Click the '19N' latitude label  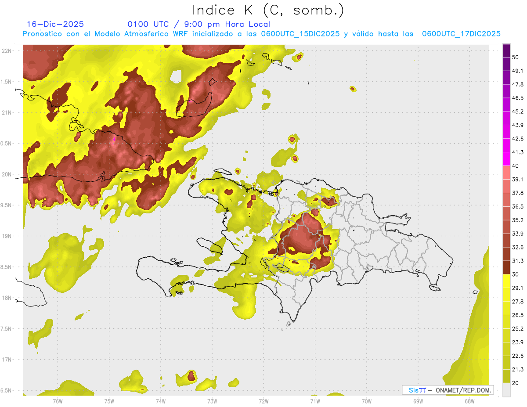[x=7, y=236]
